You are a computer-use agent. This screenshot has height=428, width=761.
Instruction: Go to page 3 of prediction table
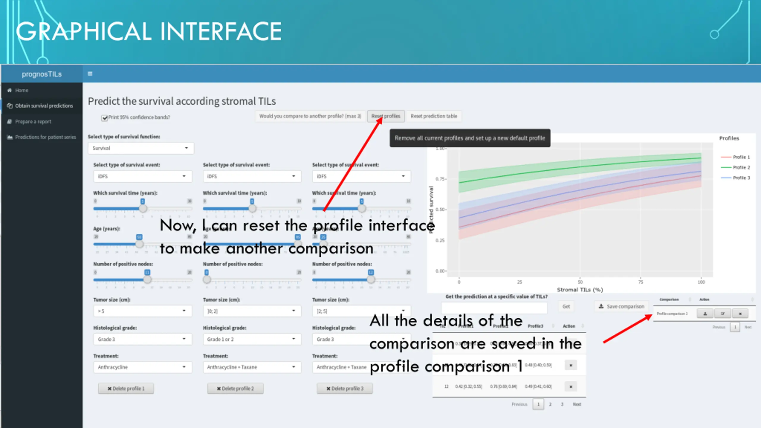562,404
